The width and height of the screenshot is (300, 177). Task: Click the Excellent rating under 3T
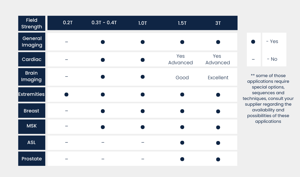point(218,78)
